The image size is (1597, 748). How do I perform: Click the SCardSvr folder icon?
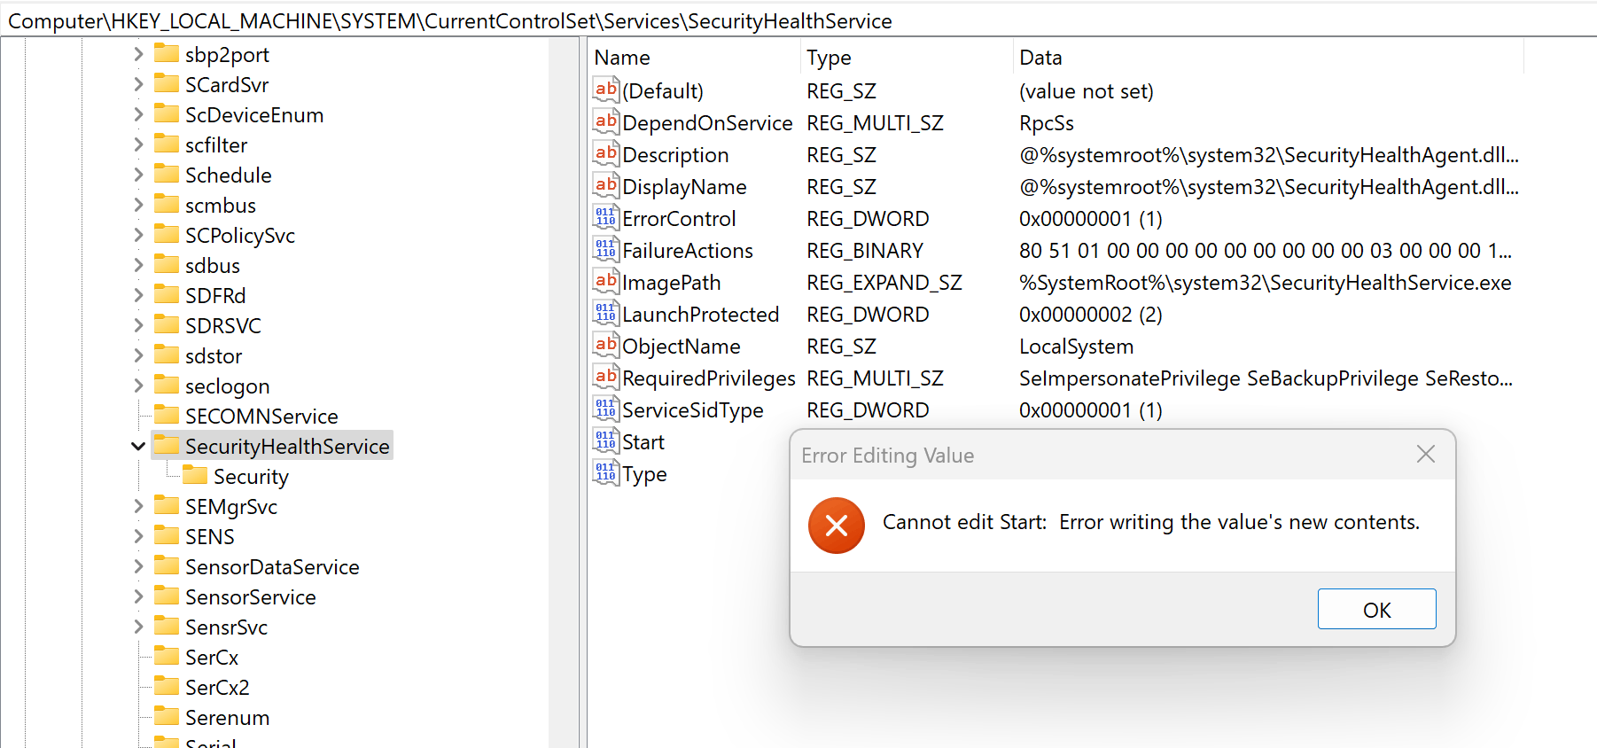click(166, 83)
